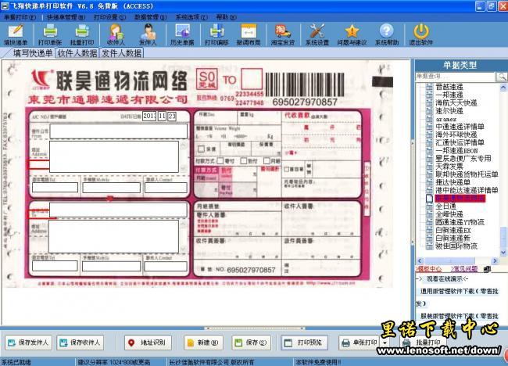
Task: Tick the 寄付 payment checkbox
Action: coord(220,161)
